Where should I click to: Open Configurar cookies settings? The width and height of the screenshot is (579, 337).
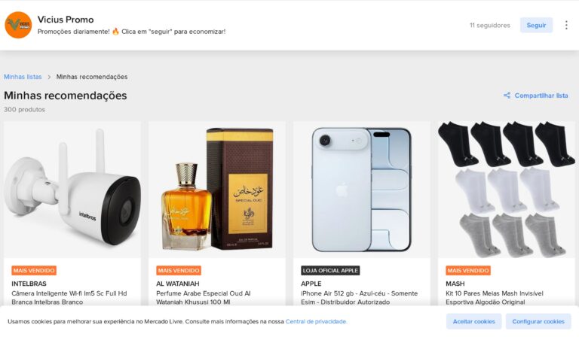[x=538, y=321]
